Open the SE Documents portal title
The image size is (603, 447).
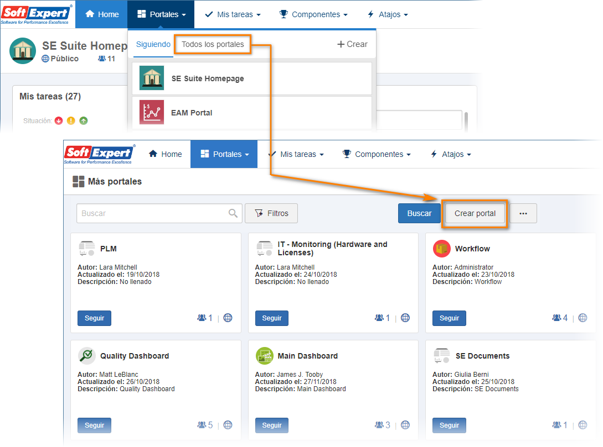(483, 356)
